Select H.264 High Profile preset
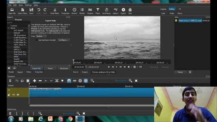The image size is (217, 122). point(20,40)
